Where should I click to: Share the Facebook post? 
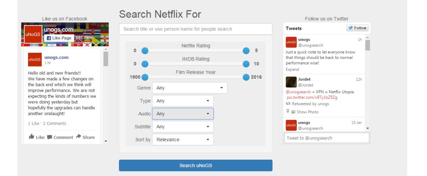[85, 137]
